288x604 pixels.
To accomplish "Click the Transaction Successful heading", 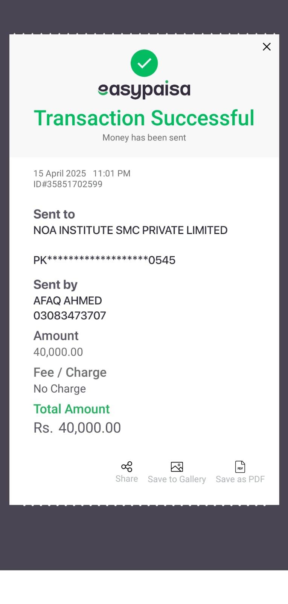I will coord(144,118).
